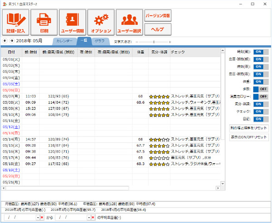
Task: Click the time cell 15:23
Action: (31, 109)
